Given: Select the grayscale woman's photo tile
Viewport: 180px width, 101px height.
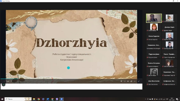Looking at the screenshot, I should 154,72.
